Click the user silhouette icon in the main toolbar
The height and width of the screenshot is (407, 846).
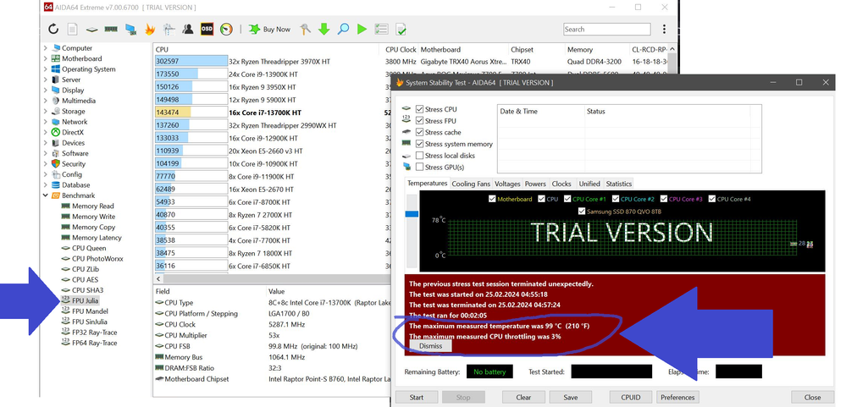(x=188, y=29)
